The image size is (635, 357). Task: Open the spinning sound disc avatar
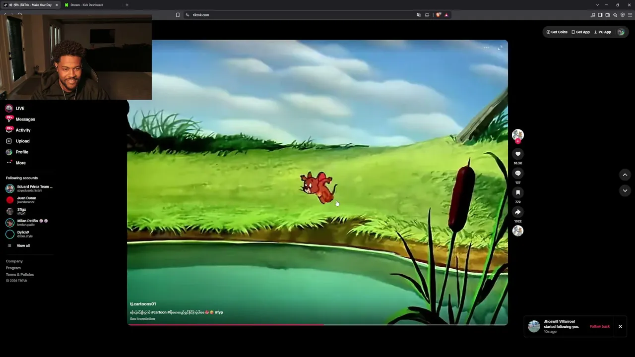coord(517,231)
